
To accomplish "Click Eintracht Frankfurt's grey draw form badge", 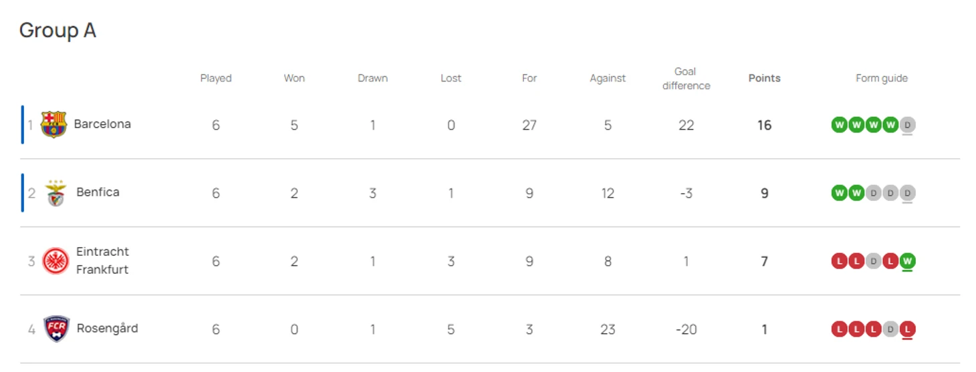I will pos(873,261).
